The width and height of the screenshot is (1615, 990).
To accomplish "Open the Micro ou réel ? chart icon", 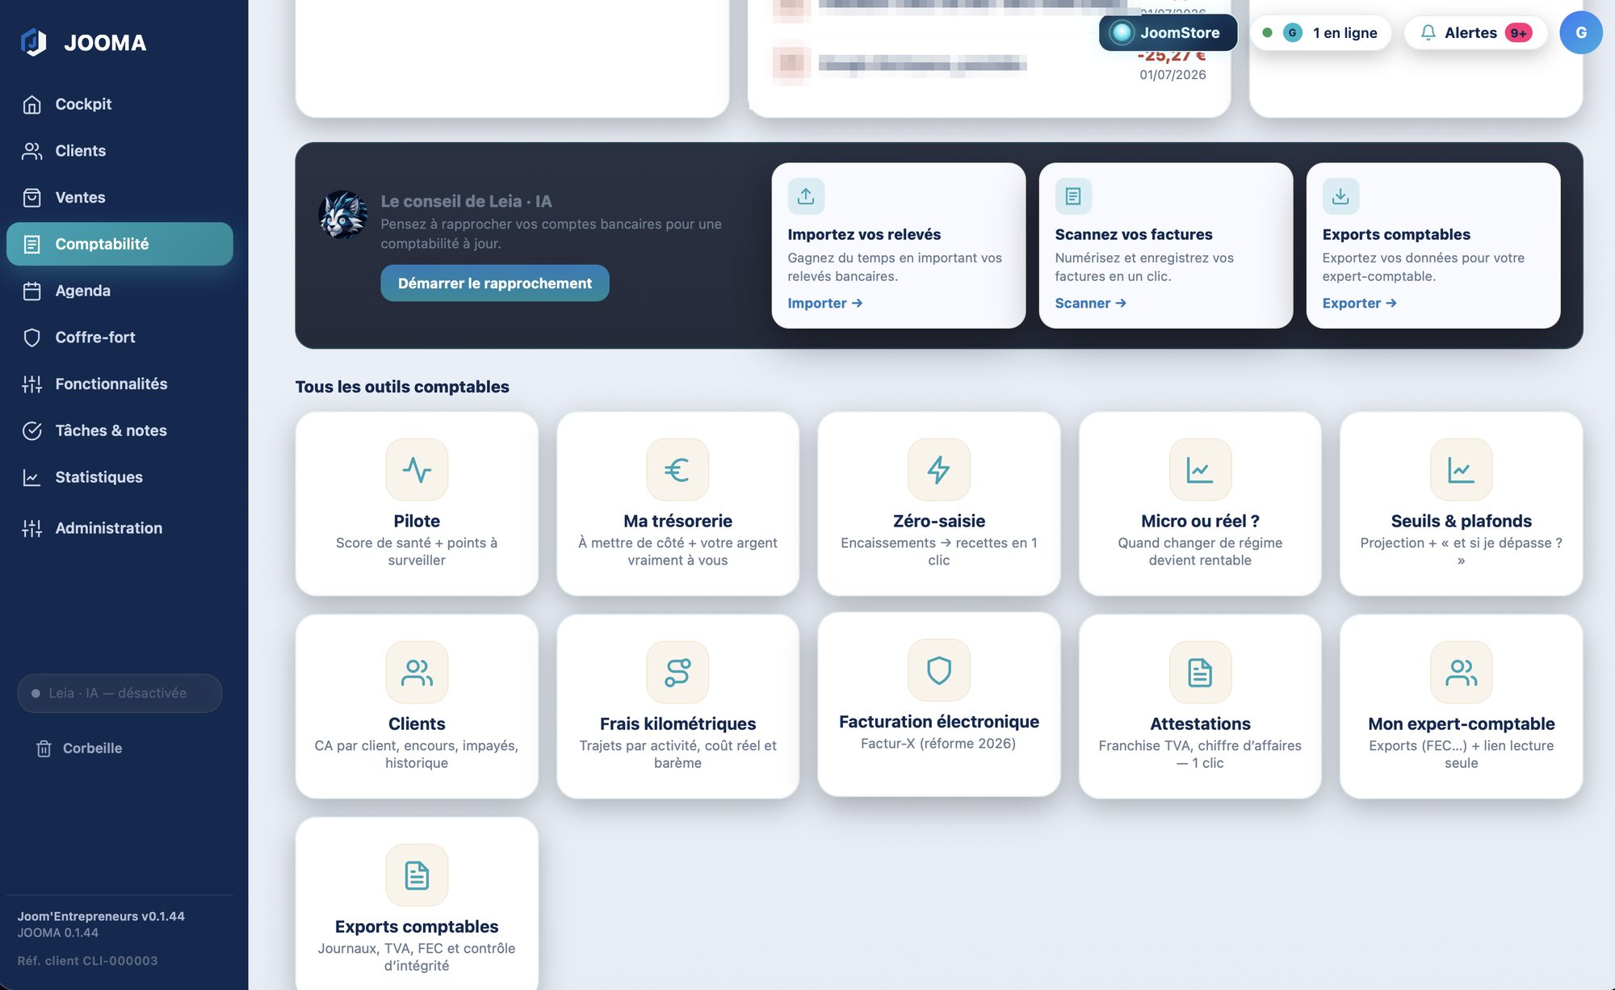I will coord(1200,470).
